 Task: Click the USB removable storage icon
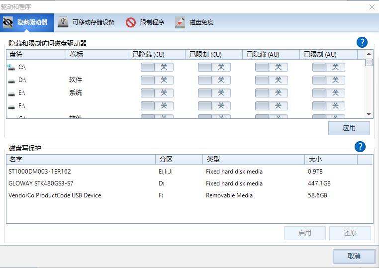[63, 22]
